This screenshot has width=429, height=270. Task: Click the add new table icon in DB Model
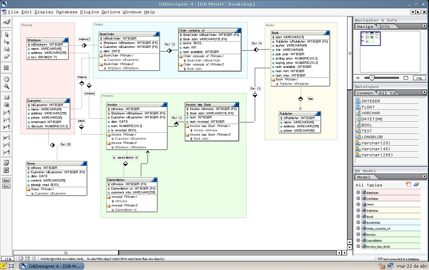click(408, 184)
